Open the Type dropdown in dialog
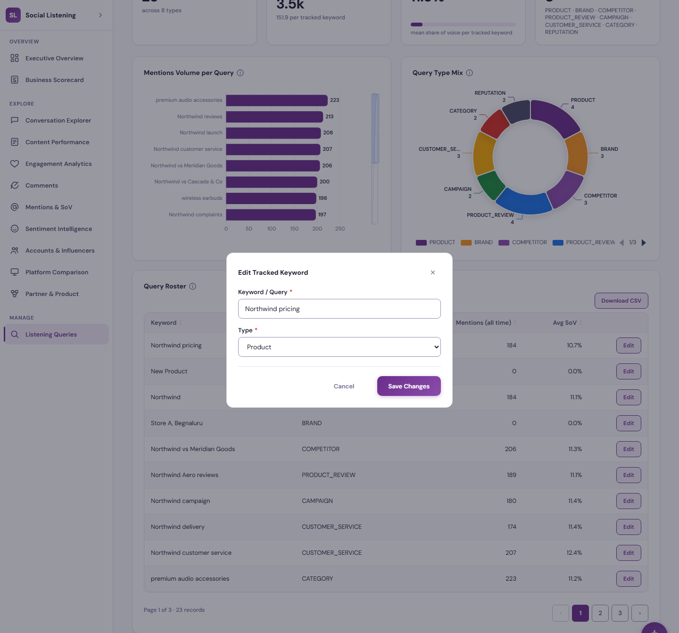This screenshot has height=633, width=679. tap(339, 347)
